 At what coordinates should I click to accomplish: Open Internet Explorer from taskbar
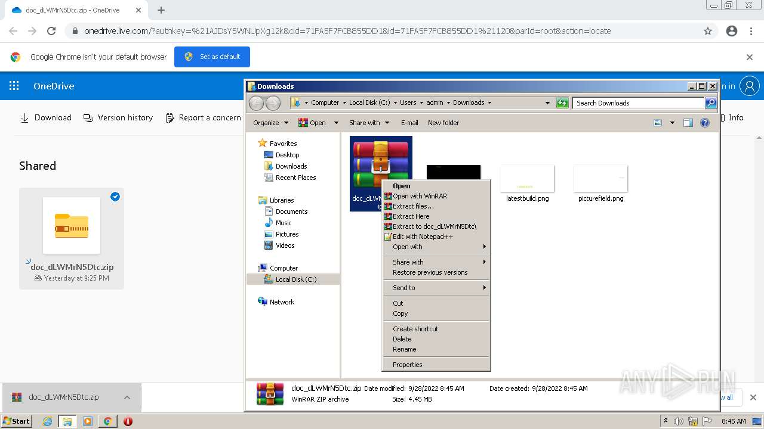(x=47, y=421)
